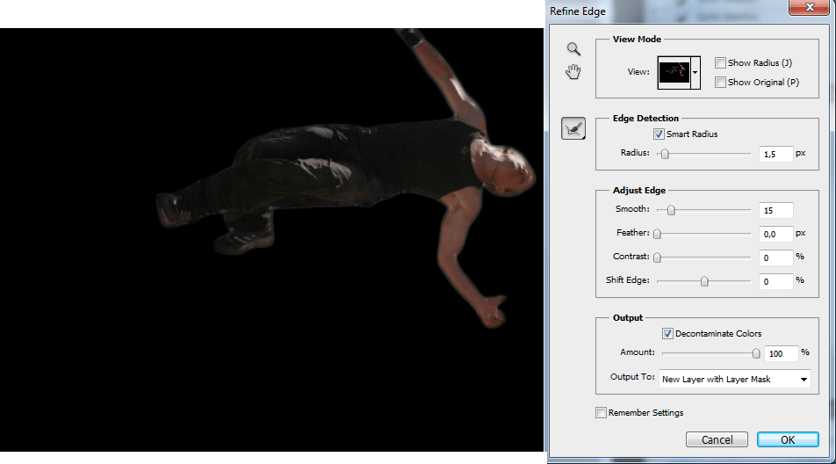The image size is (836, 464).
Task: Click the Smooth value field
Action: [x=775, y=210]
